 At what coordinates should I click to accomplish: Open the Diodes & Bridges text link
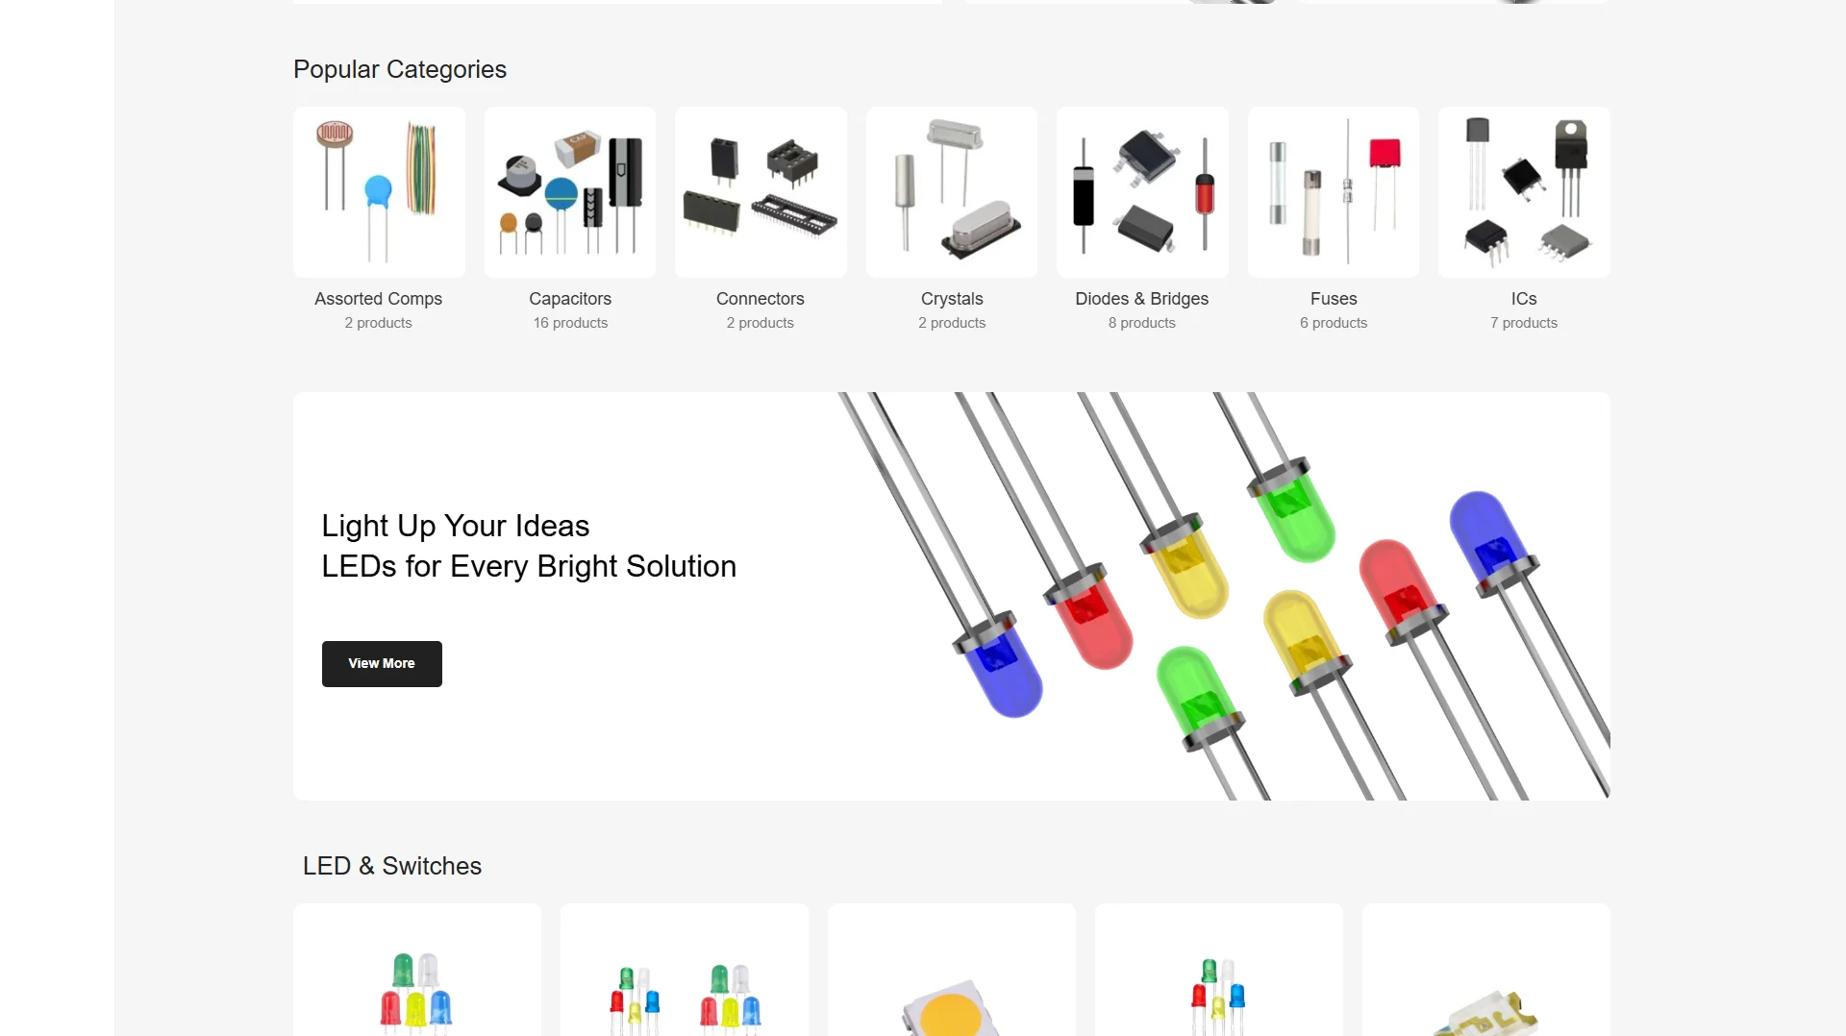pos(1142,299)
